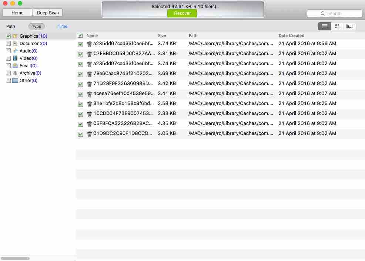Click the Graphics category icon
This screenshot has height=261, width=365.
point(15,36)
